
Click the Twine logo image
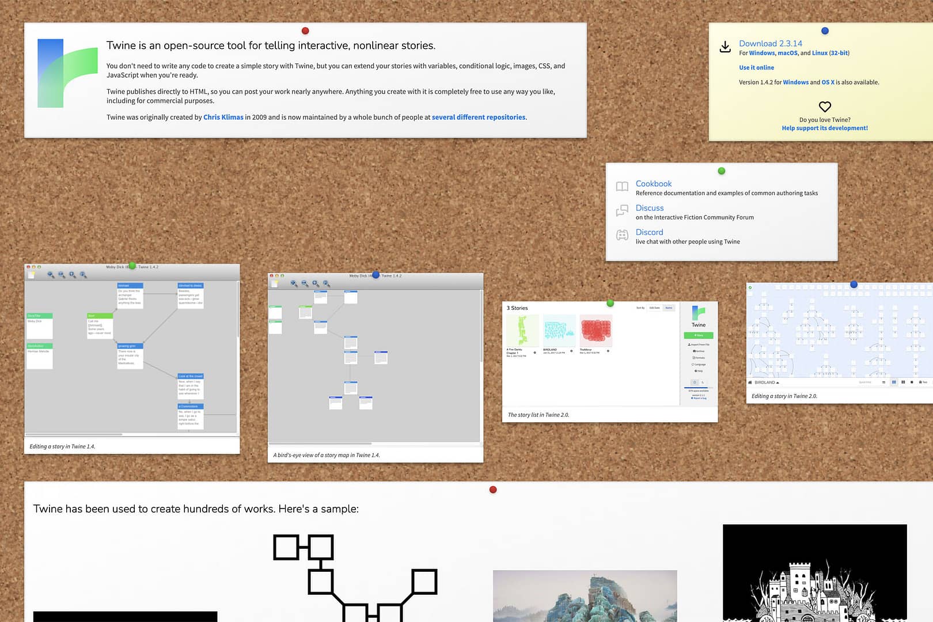(67, 73)
